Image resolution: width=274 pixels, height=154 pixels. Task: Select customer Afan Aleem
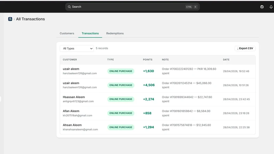pyautogui.click(x=71, y=111)
